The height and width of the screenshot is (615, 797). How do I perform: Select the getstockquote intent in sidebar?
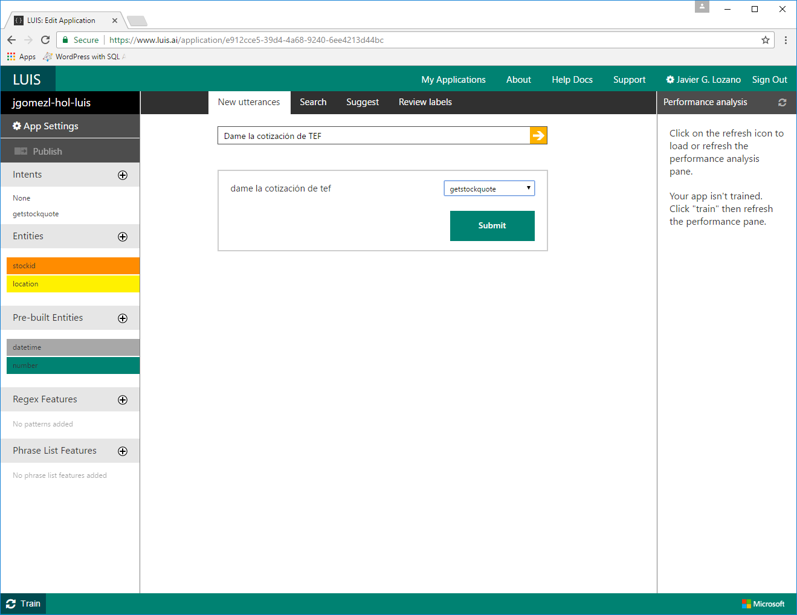(36, 214)
